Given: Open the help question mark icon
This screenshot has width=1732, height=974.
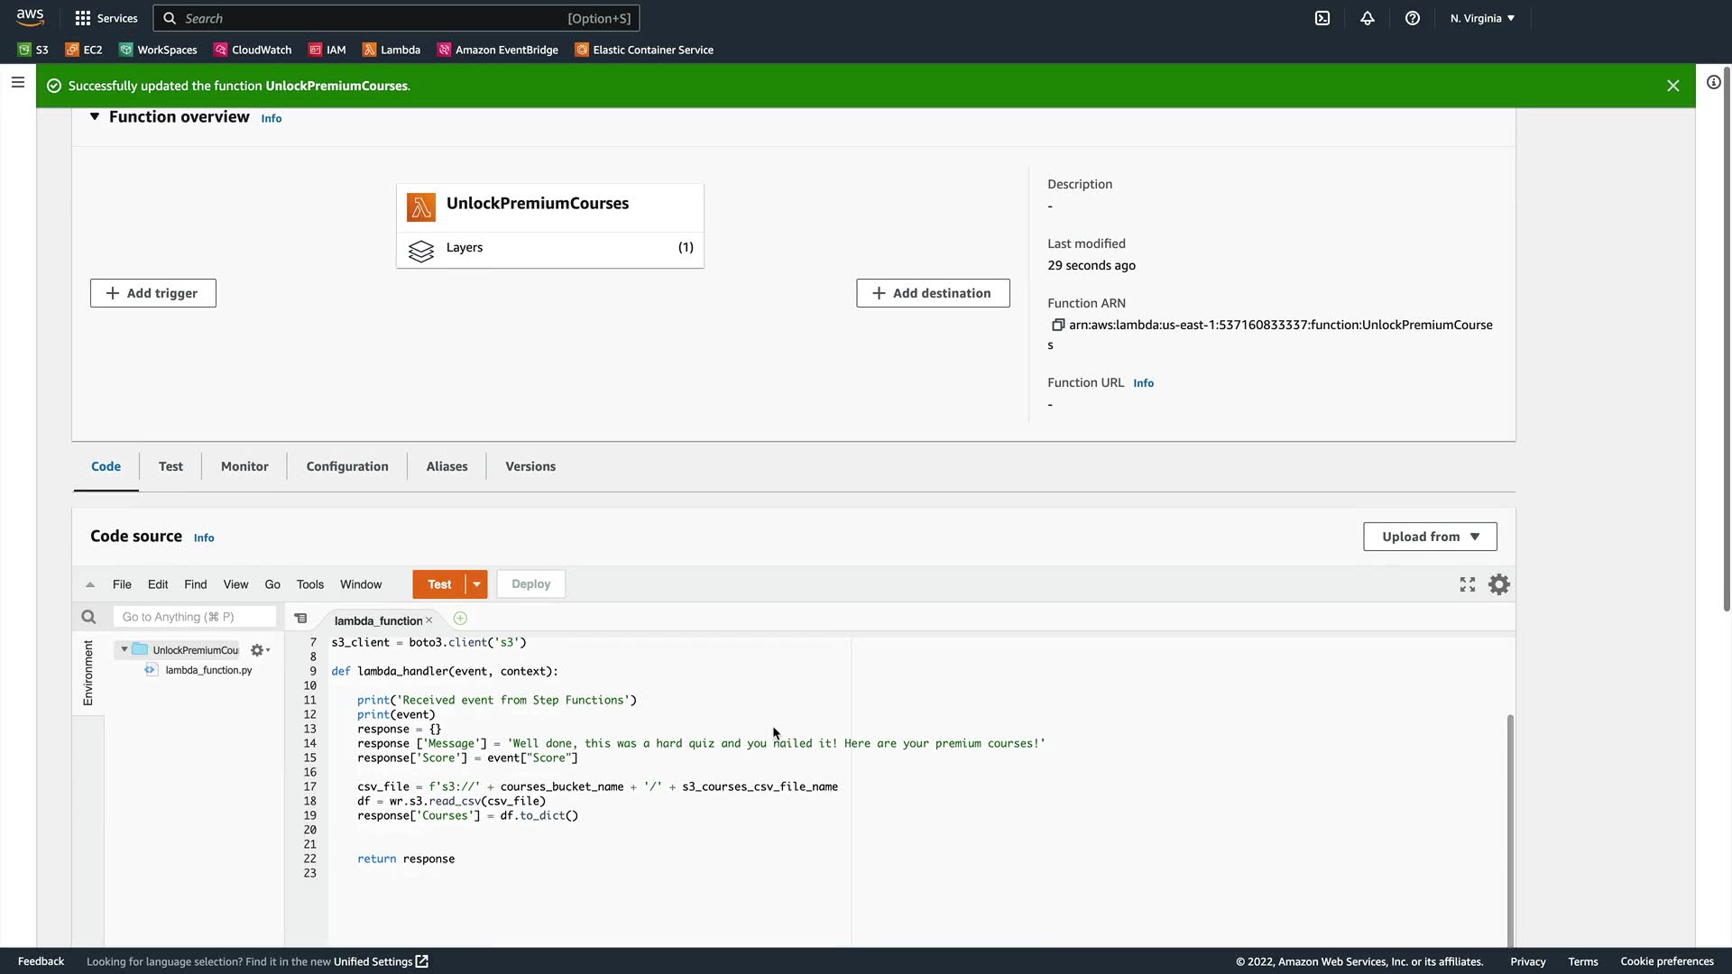Looking at the screenshot, I should point(1413,18).
